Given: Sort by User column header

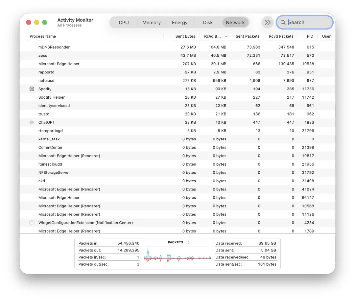Looking at the screenshot, I should pos(326,36).
